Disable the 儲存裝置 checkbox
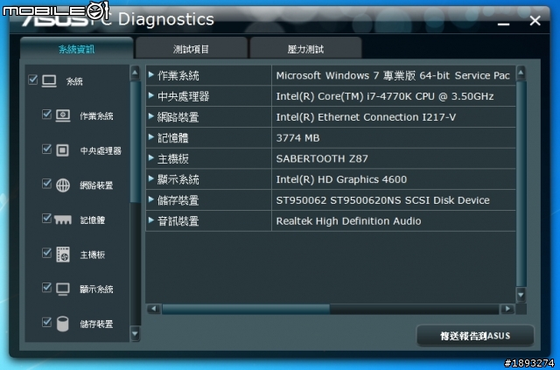The width and height of the screenshot is (560, 370). pos(46,322)
